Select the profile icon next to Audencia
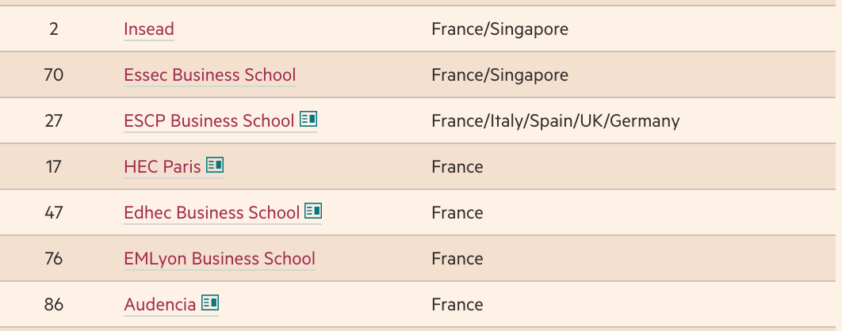This screenshot has height=331, width=842. click(x=210, y=302)
